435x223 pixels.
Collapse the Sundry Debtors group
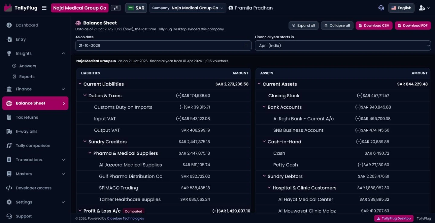click(x=264, y=176)
